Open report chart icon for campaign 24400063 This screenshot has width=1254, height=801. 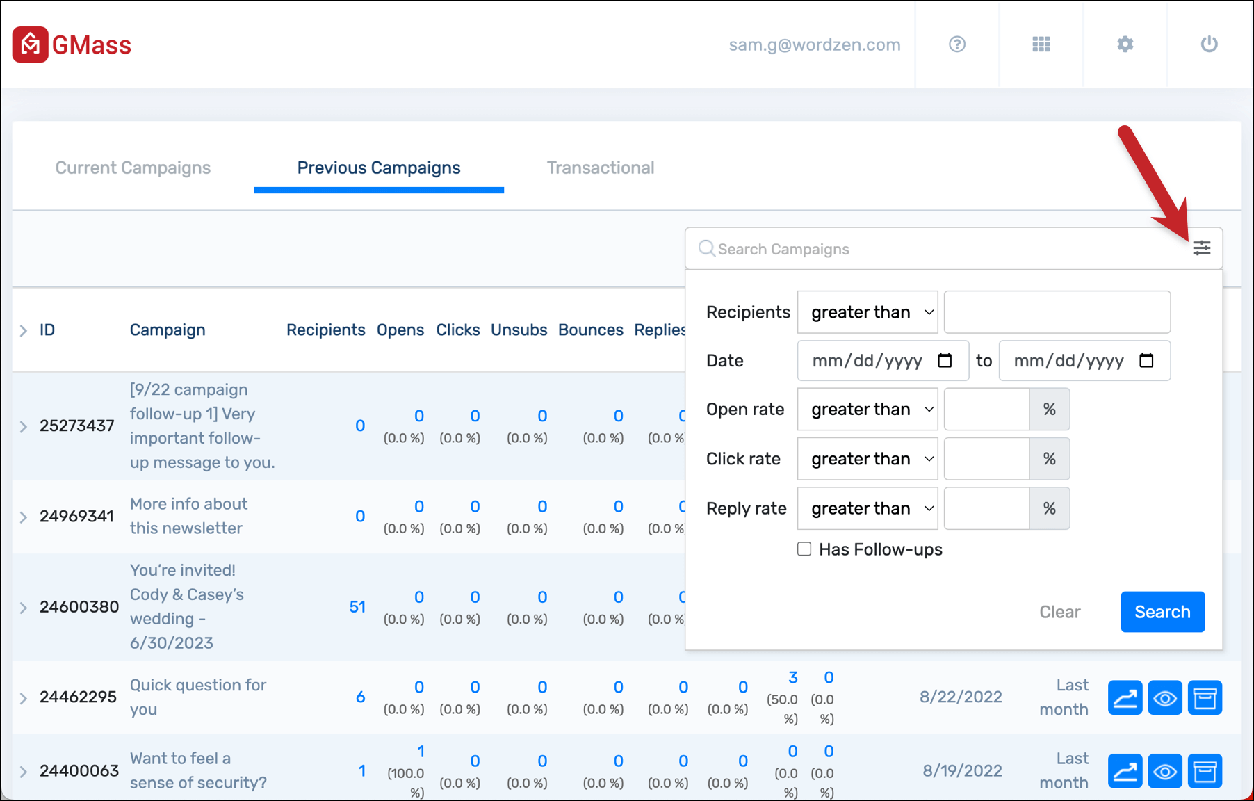[1125, 771]
